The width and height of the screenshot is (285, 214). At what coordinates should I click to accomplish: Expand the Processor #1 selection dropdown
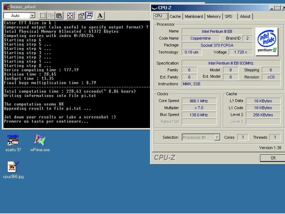217,137
